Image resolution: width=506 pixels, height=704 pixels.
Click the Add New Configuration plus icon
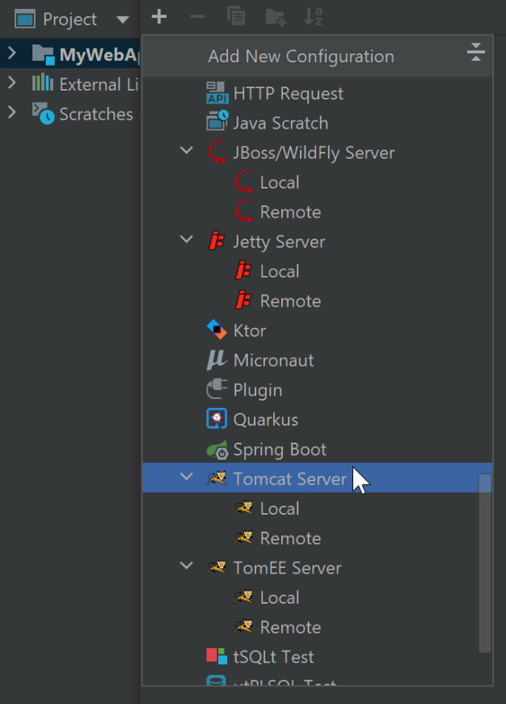pyautogui.click(x=159, y=18)
